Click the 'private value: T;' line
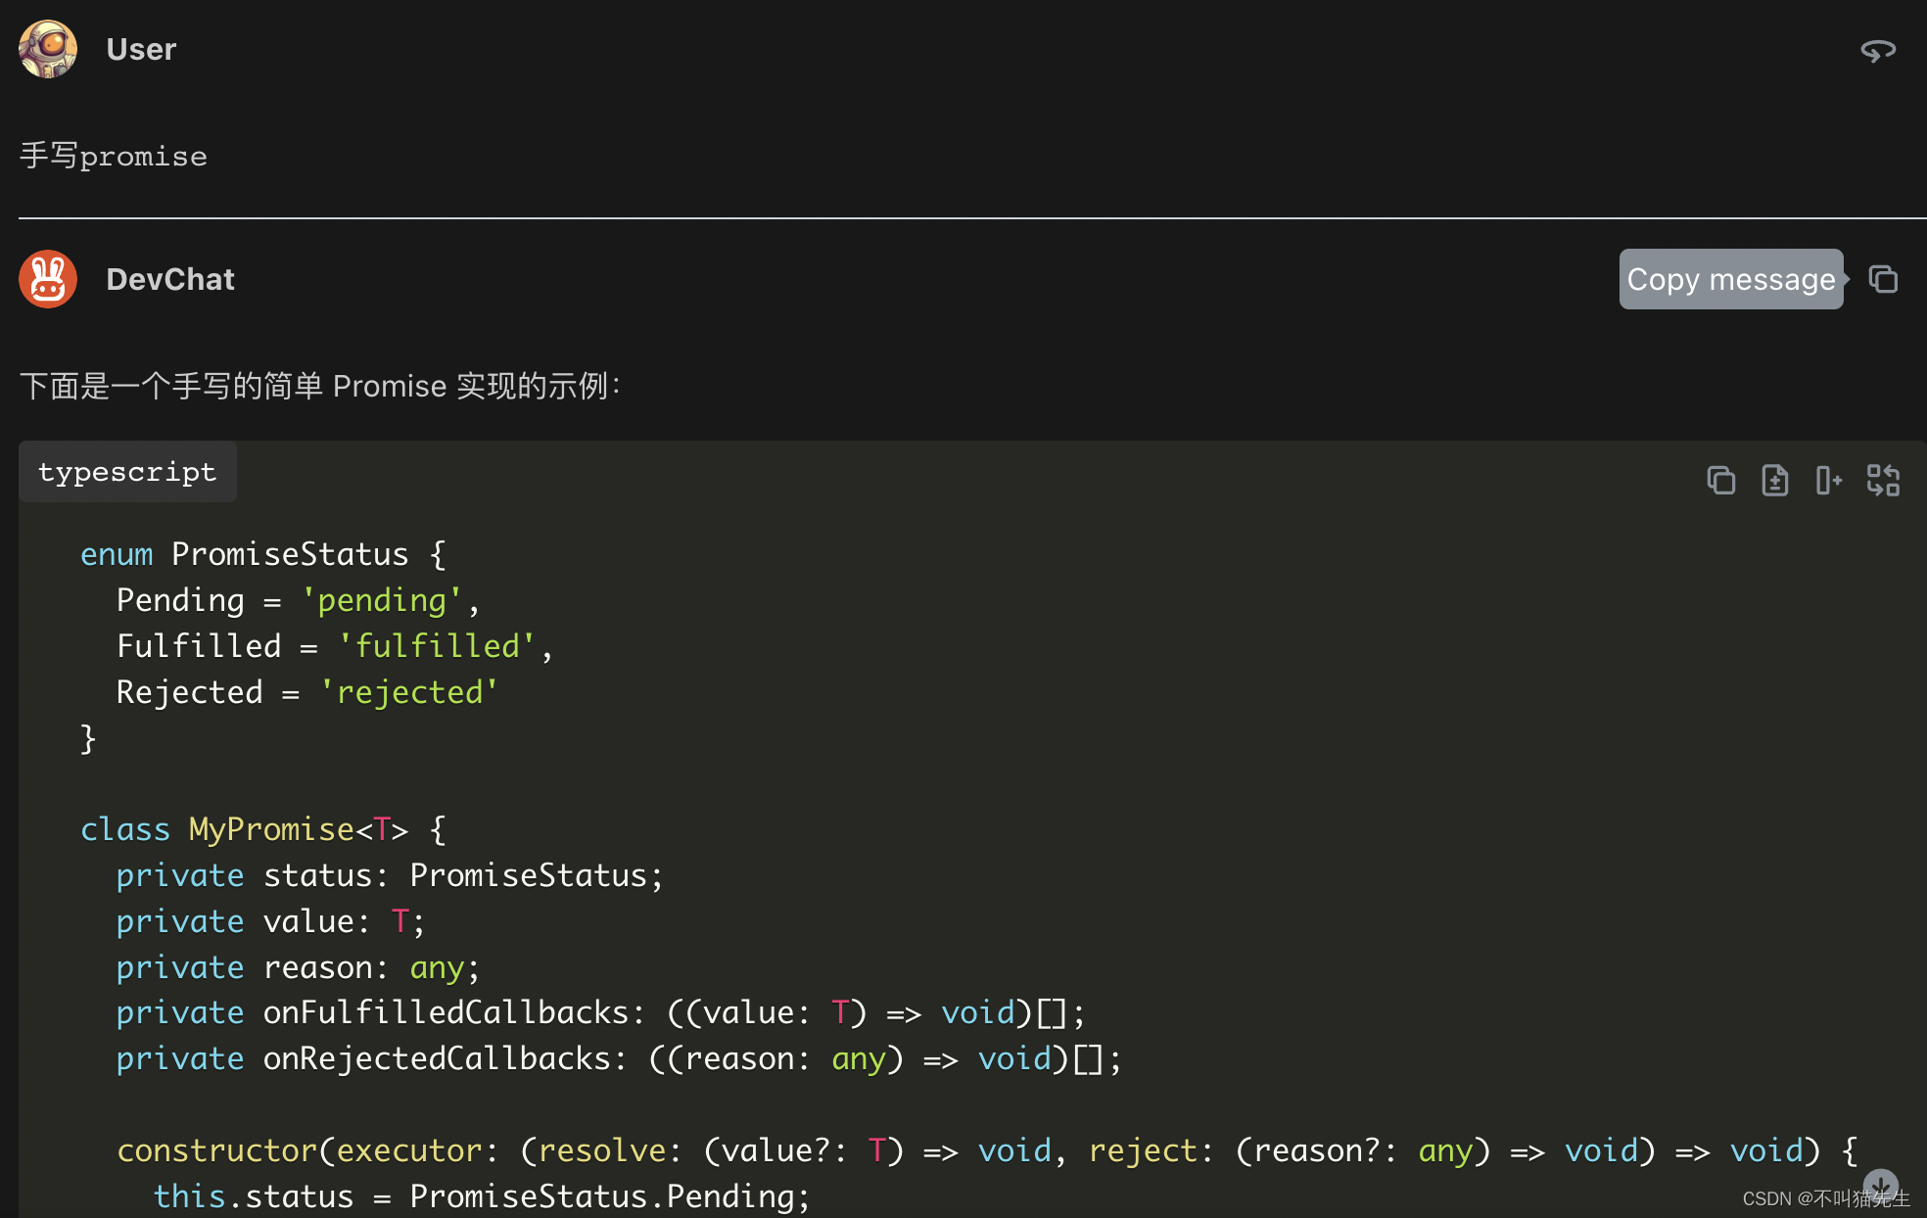The width and height of the screenshot is (1927, 1218). tap(270, 921)
